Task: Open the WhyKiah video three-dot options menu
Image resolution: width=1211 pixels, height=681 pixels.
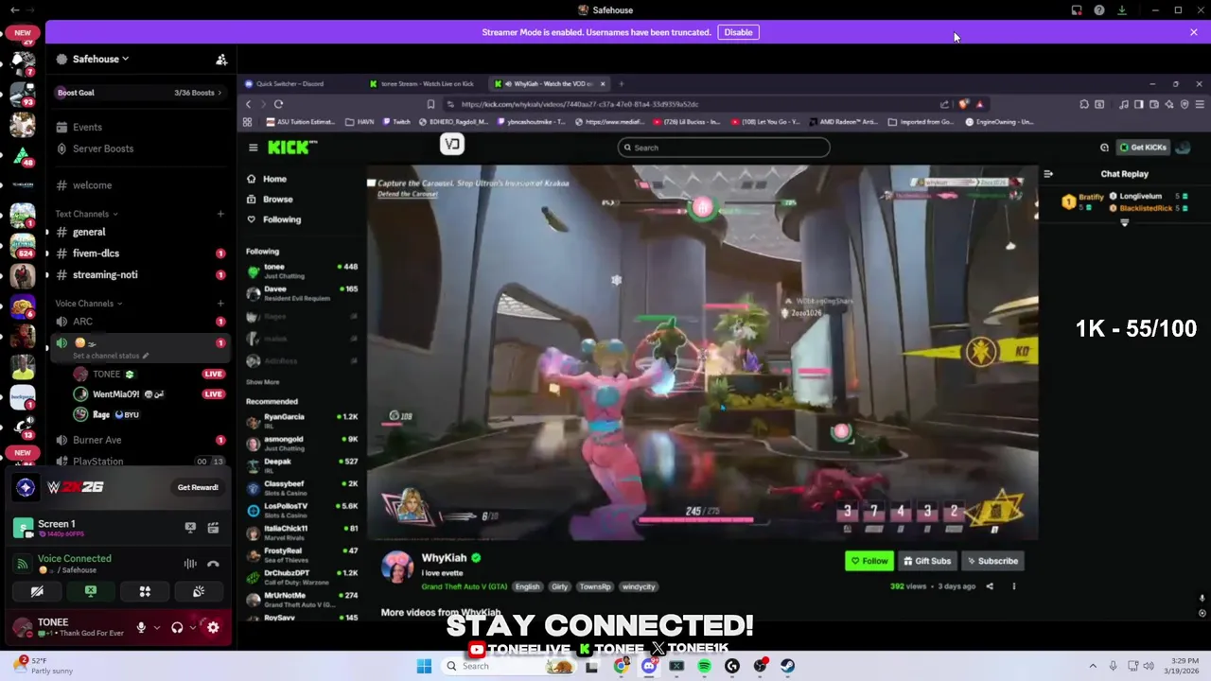Action: coord(1013,586)
